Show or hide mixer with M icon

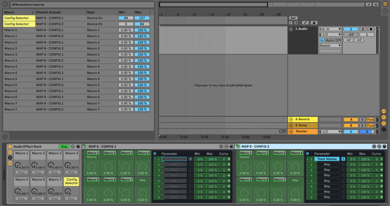[384, 123]
